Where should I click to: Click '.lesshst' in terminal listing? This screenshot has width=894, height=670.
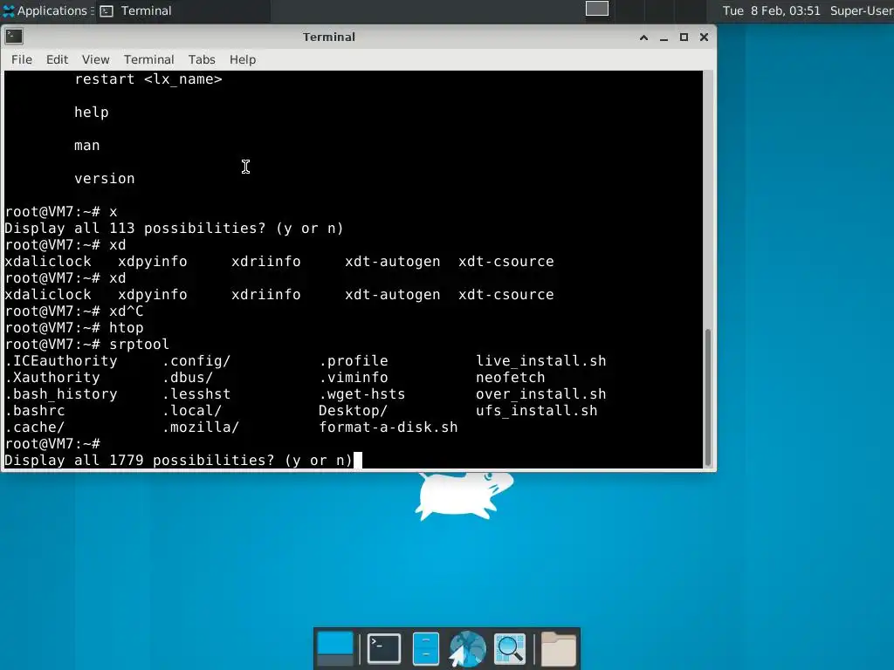196,394
